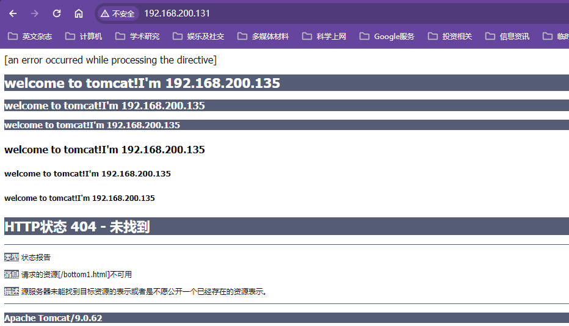
Task: Open the 英文杂志 bookmark folder
Action: 30,37
